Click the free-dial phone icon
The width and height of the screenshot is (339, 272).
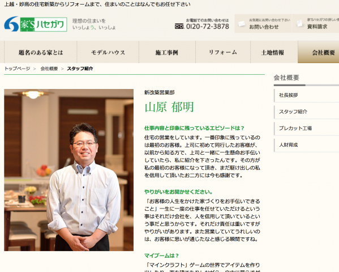coord(179,27)
